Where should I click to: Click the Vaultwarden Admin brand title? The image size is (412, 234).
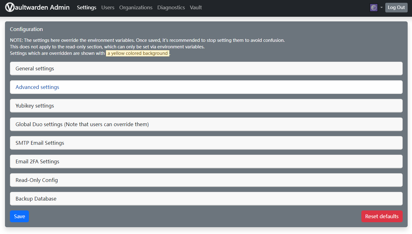click(x=37, y=7)
